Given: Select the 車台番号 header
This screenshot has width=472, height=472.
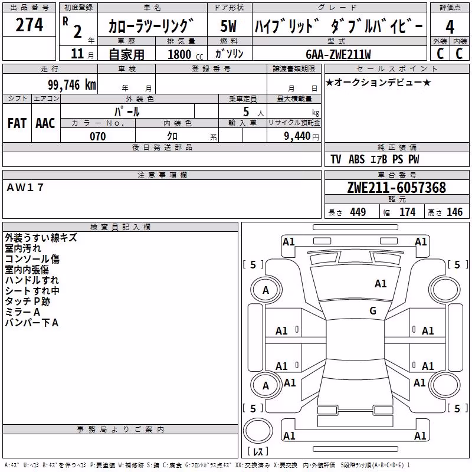Looking at the screenshot, I should coord(396,175).
